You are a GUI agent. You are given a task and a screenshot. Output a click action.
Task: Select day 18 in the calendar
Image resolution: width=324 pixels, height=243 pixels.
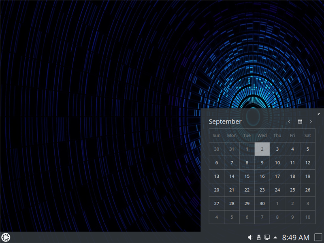292,176
